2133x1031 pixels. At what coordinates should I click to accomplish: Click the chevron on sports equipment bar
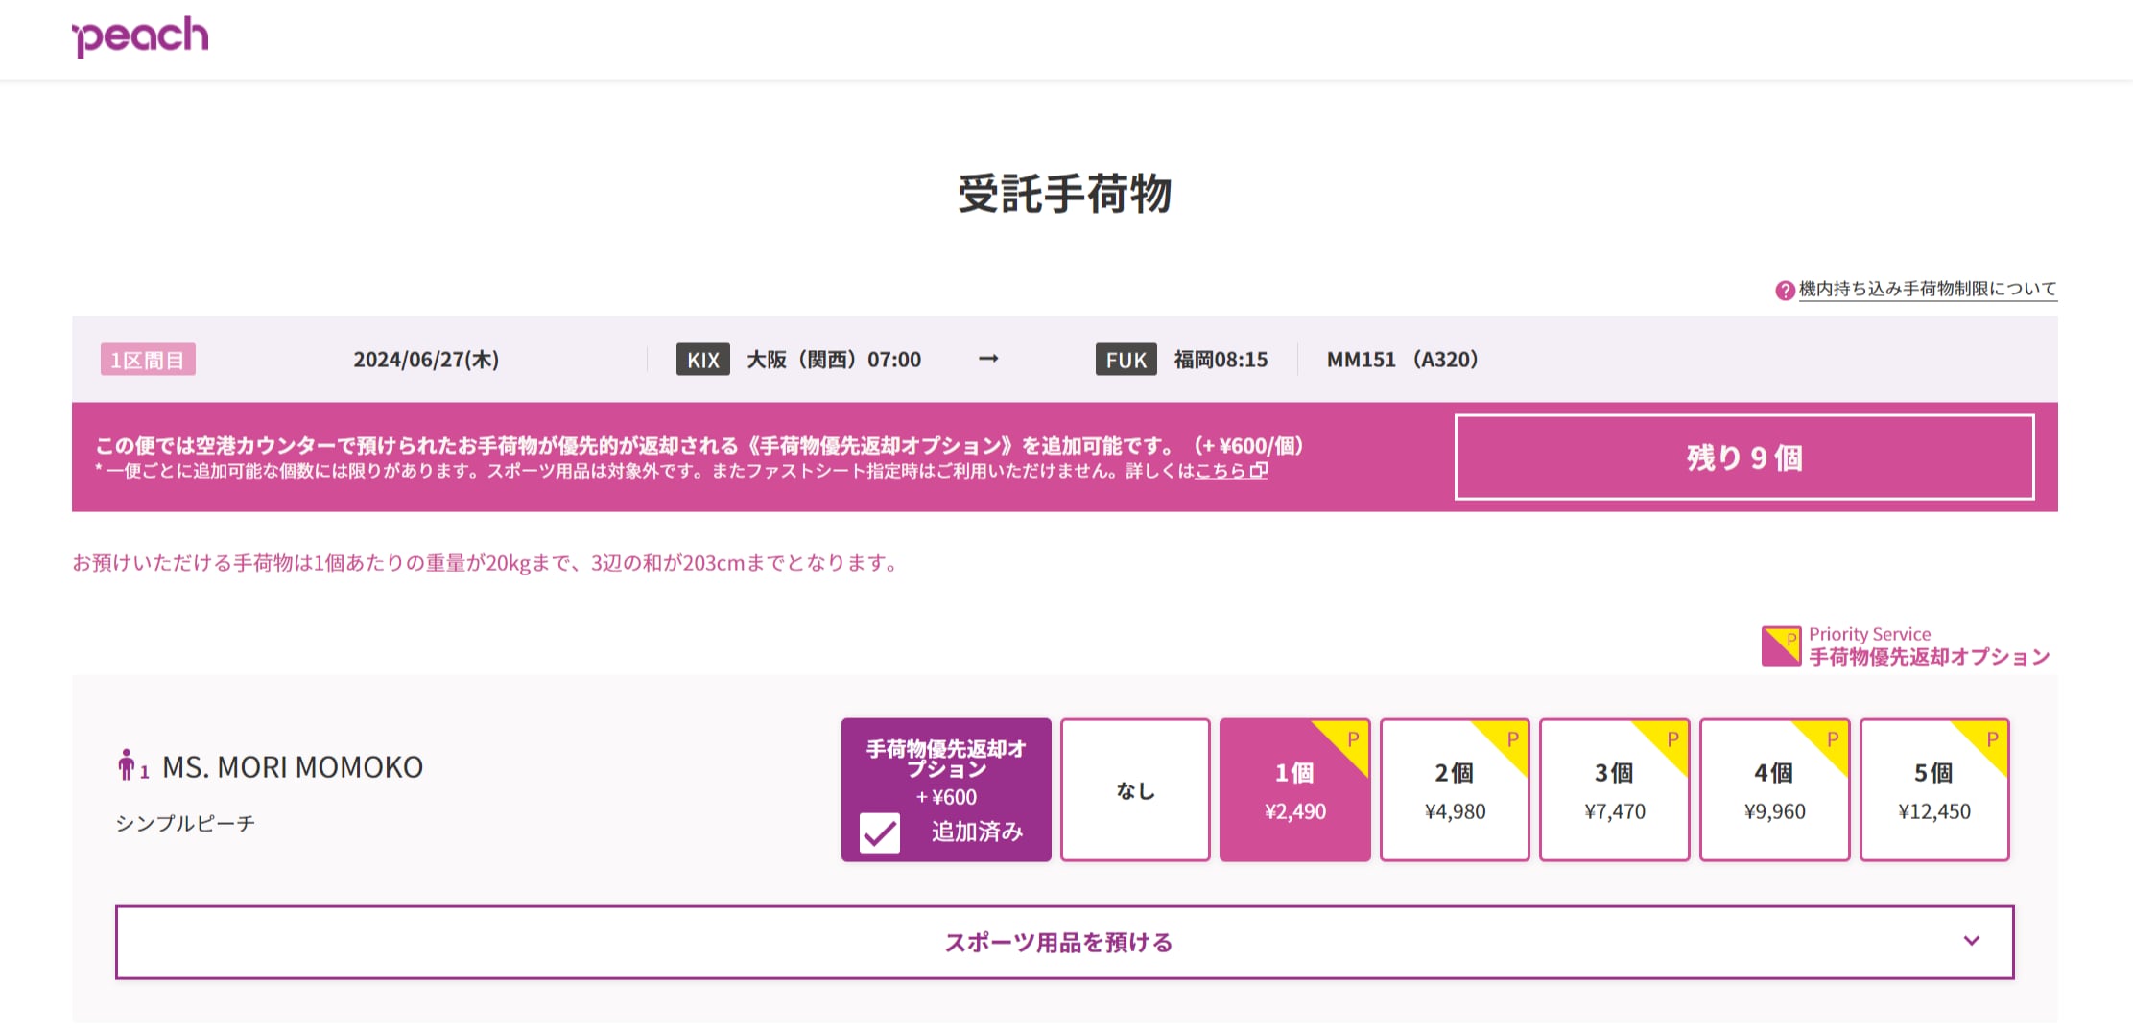[1972, 941]
